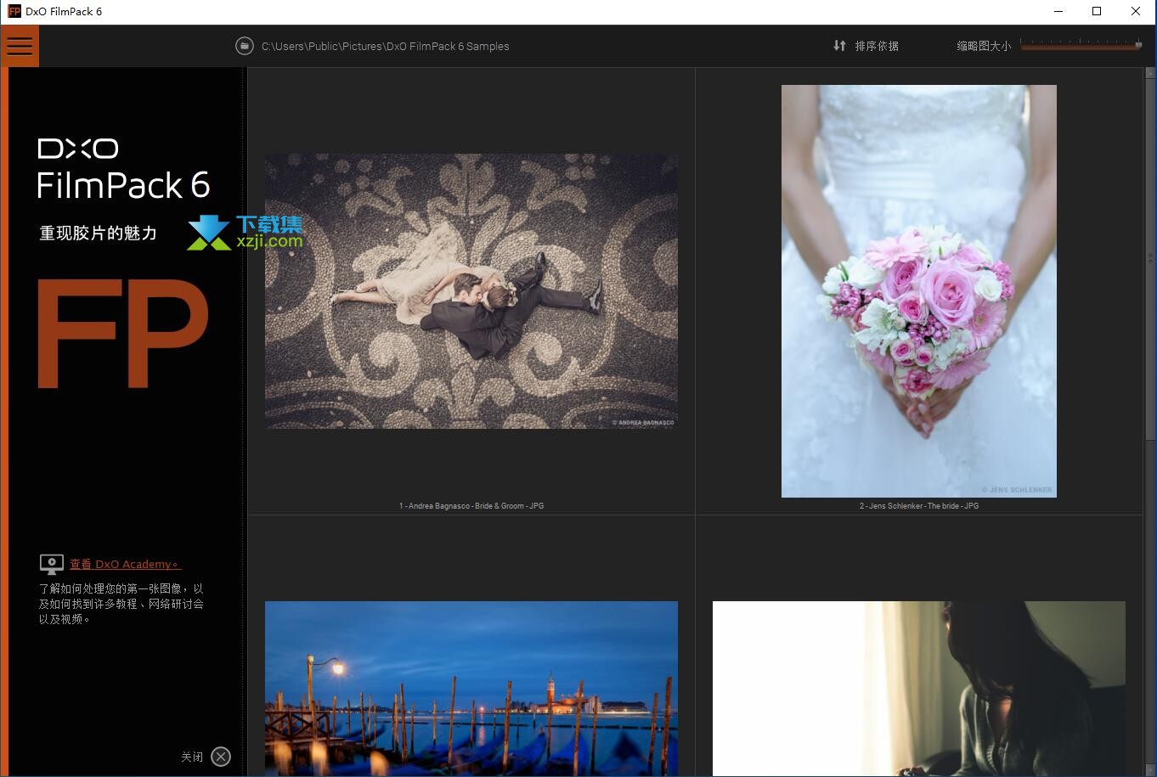Screen dimensions: 1157x777
Task: Click the sort arrows icon
Action: [839, 46]
